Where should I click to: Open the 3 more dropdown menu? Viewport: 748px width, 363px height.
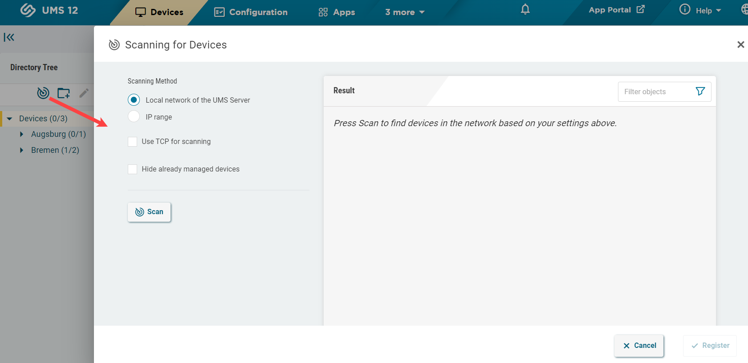click(405, 12)
